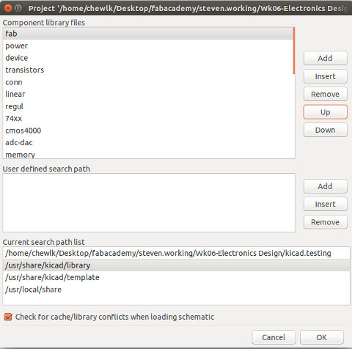This screenshot has width=352, height=349.
Task: Select the 74xx library entry
Action: click(x=148, y=119)
